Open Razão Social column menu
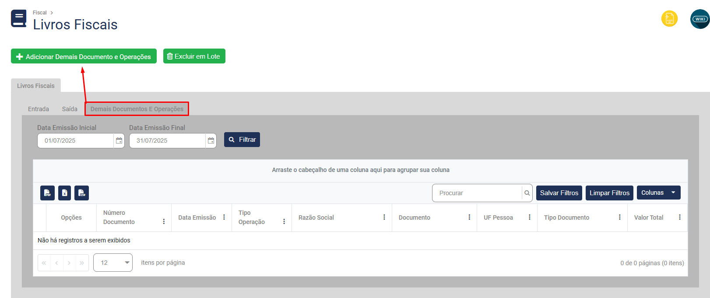The height and width of the screenshot is (298, 710). click(x=384, y=217)
